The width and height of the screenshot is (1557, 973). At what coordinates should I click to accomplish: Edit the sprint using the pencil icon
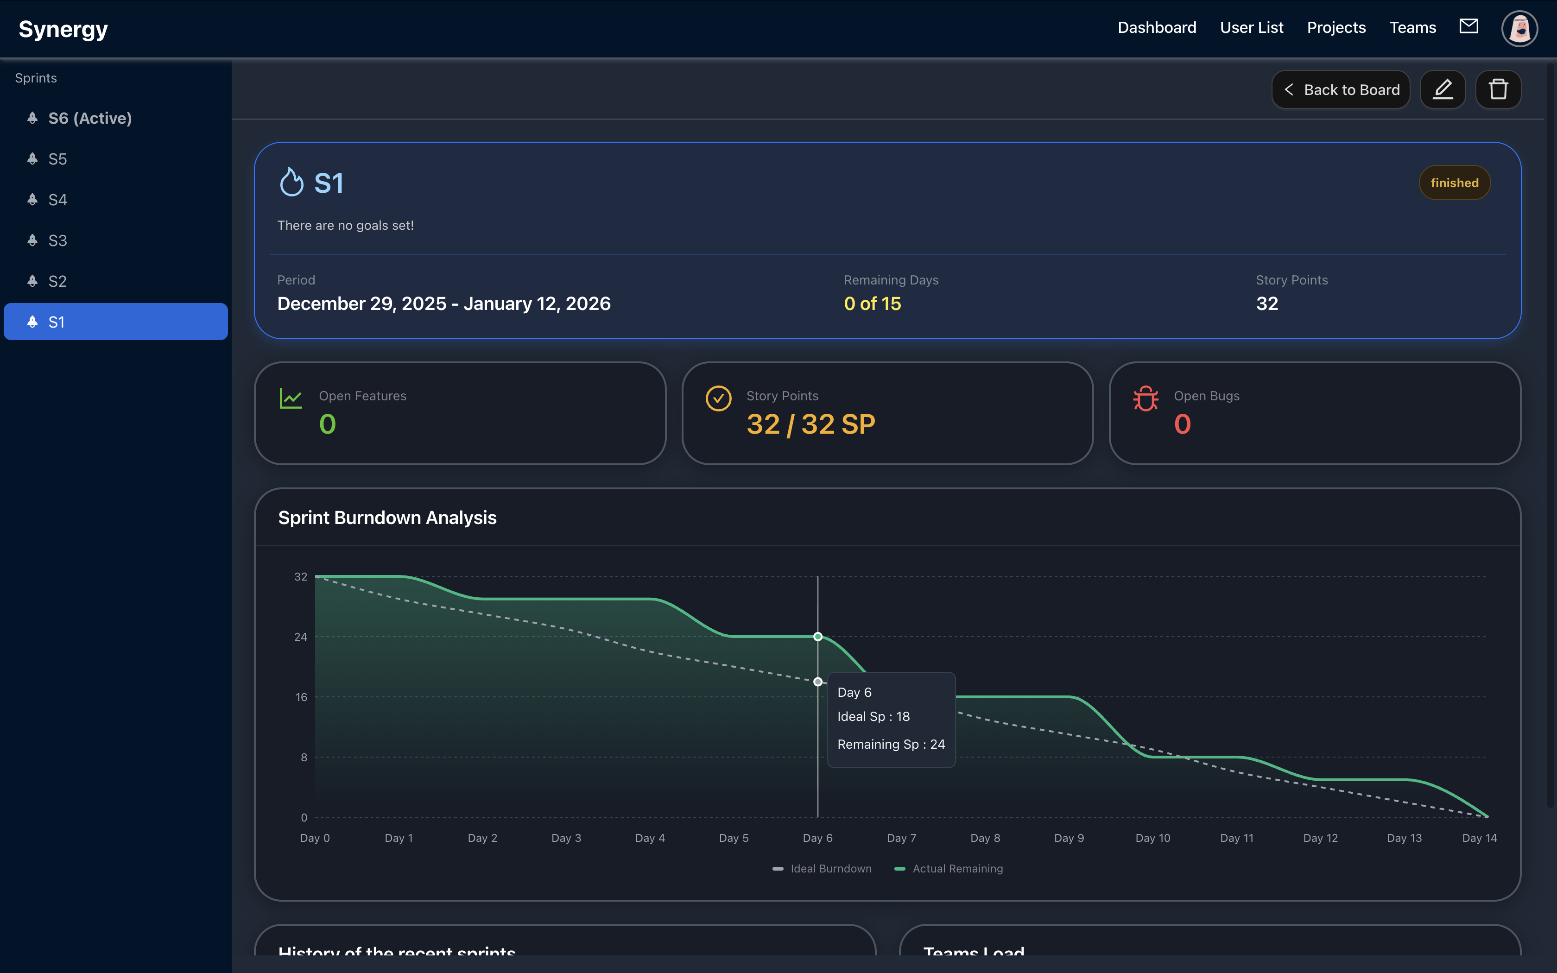[1443, 89]
